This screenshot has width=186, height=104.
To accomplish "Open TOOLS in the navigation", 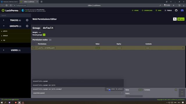I will point(168,10).
